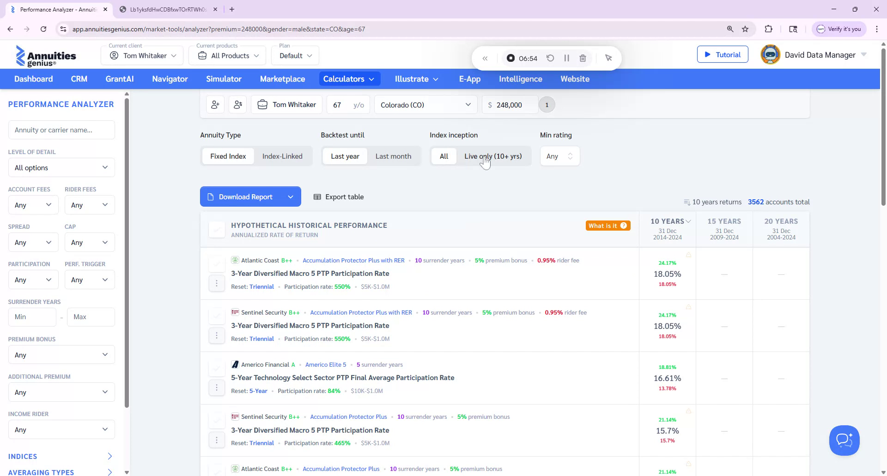Viewport: 887px width, 476px height.
Task: Open the chat support bubble
Action: pyautogui.click(x=844, y=440)
